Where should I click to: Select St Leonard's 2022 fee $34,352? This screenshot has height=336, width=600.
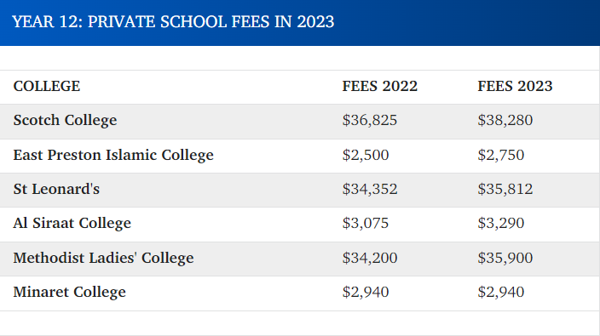tap(370, 189)
